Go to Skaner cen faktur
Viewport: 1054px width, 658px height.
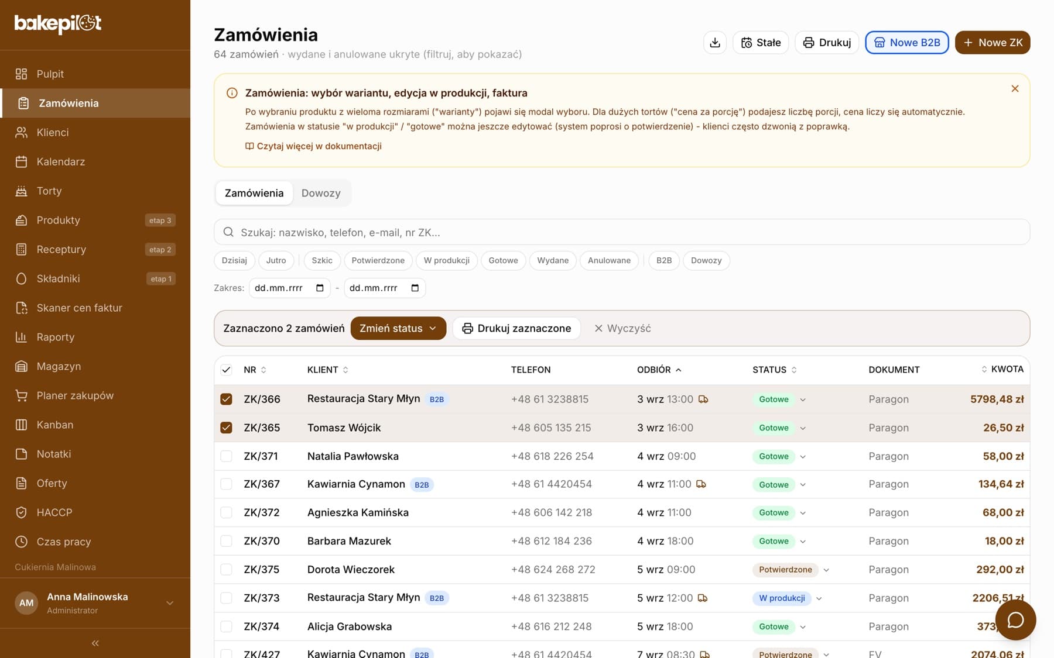[95, 308]
